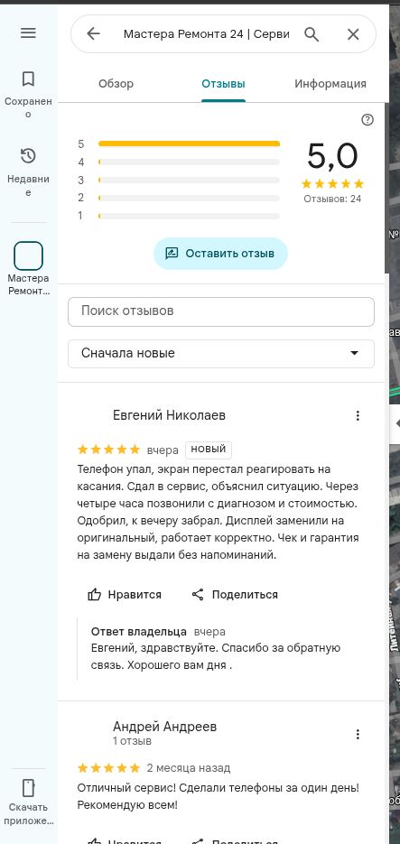The width and height of the screenshot is (400, 844).
Task: Open the hamburger menu icon
Action: (x=28, y=32)
